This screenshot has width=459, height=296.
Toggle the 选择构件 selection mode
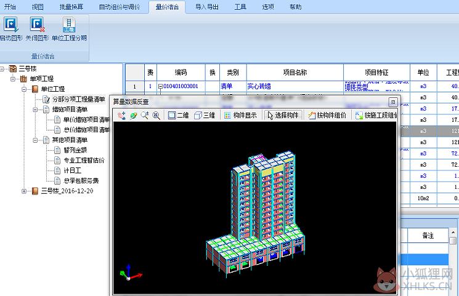click(283, 115)
